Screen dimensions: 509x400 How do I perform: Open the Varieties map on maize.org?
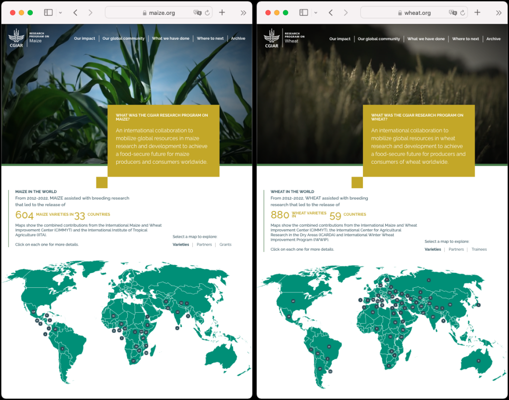(x=180, y=244)
